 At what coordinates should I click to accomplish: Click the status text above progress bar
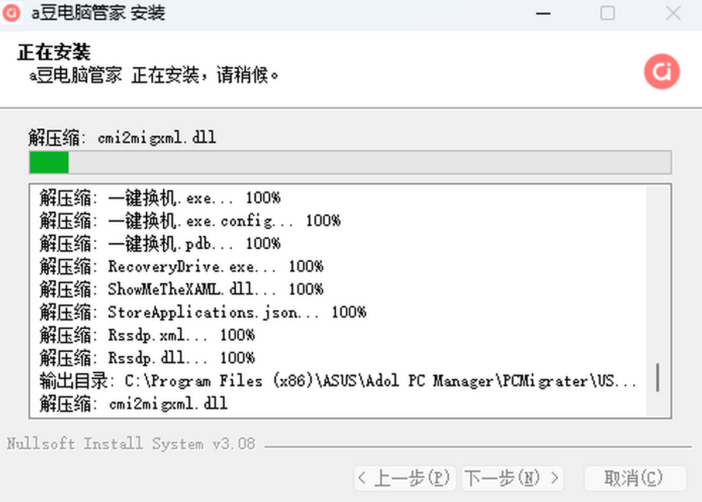point(122,138)
